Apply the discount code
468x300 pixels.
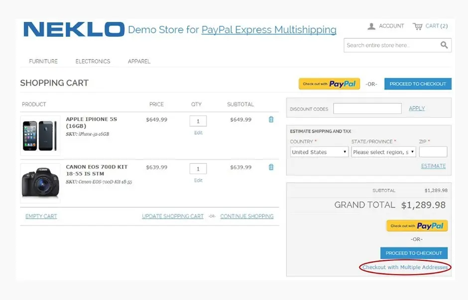point(417,108)
